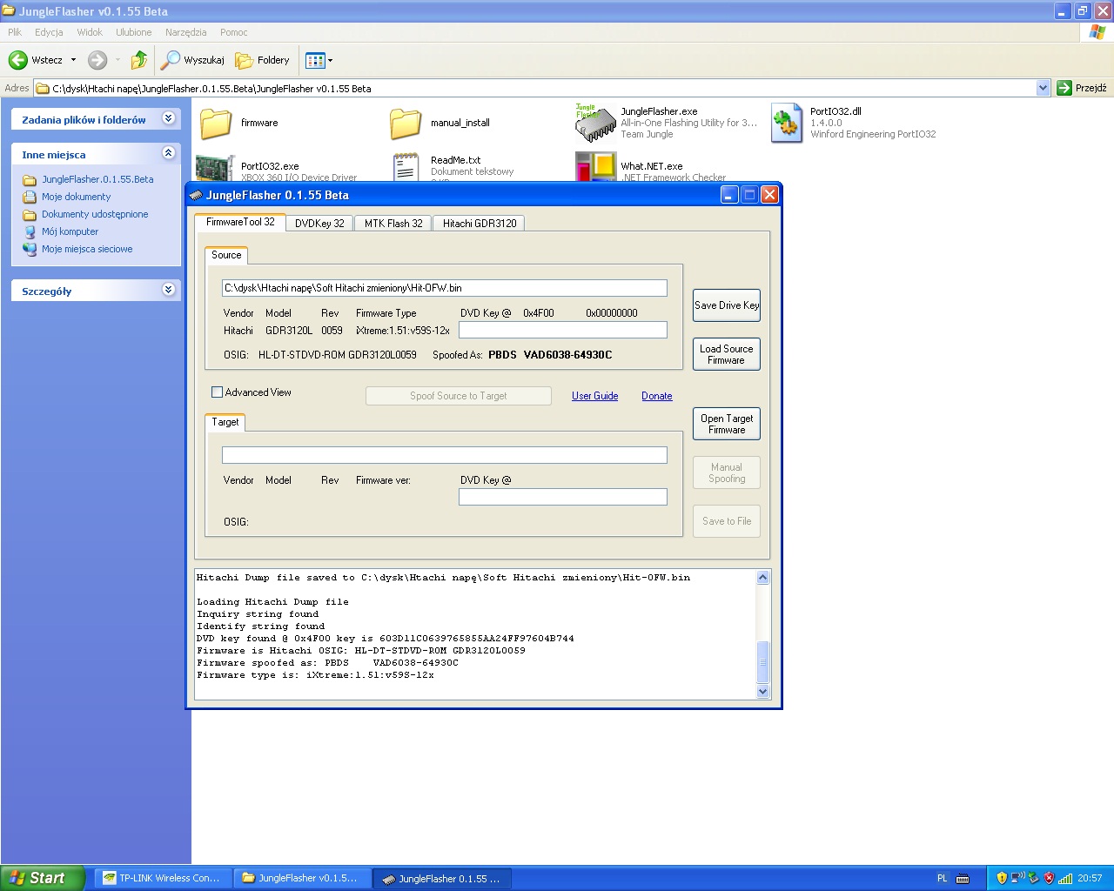Open JungleFlasher.0.1.55.Beta link in Inne miejsca

[x=97, y=179]
